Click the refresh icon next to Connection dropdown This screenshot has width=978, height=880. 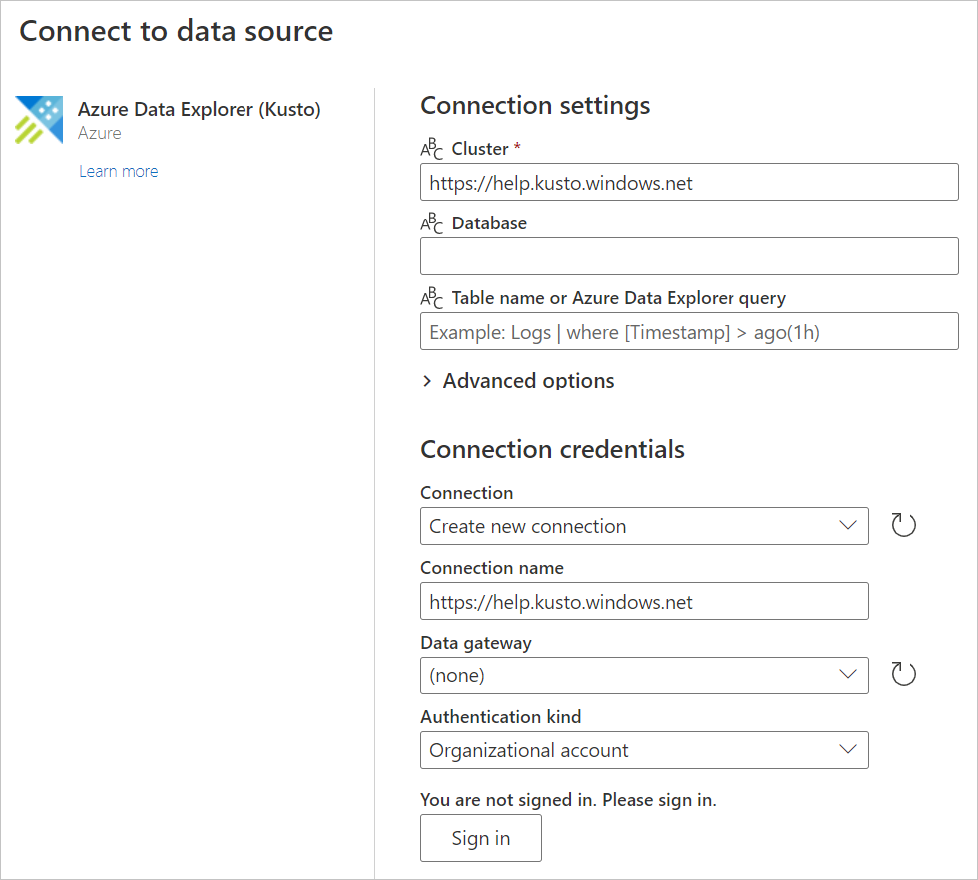click(903, 524)
